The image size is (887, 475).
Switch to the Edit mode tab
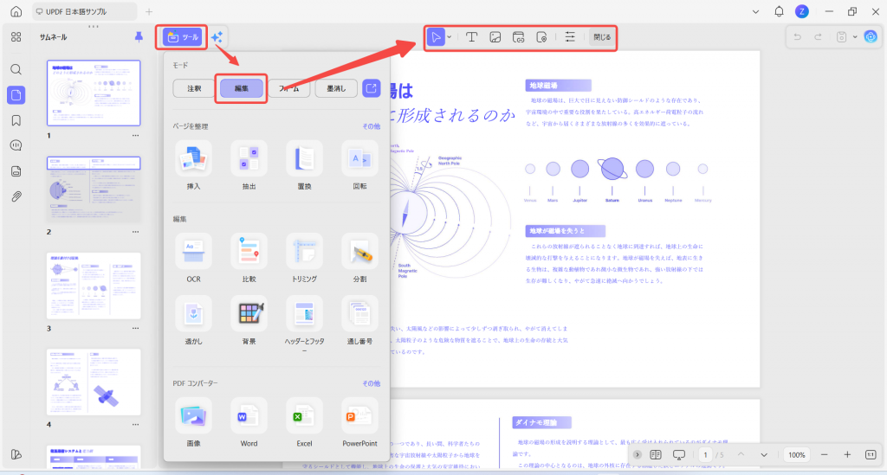[x=242, y=88]
